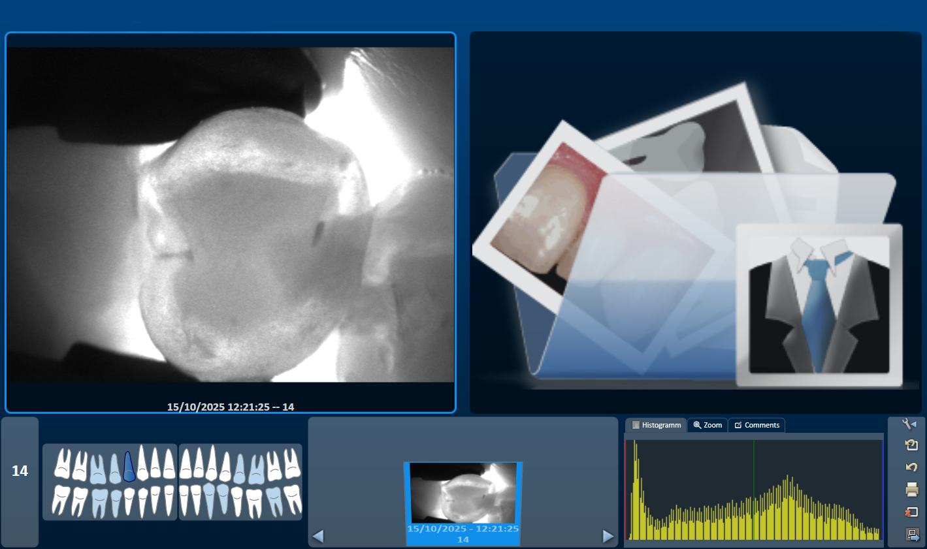Image resolution: width=927 pixels, height=549 pixels.
Task: Click the red histogram left boundary line
Action: pos(626,490)
